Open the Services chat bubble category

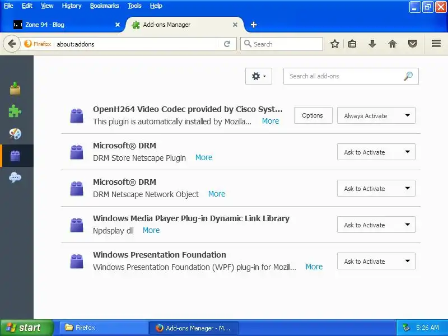click(x=15, y=178)
